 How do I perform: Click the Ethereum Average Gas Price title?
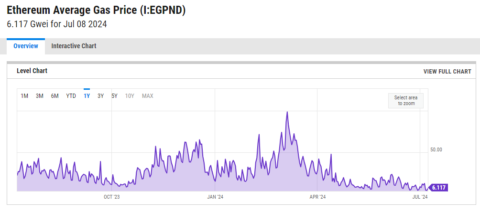pos(96,10)
